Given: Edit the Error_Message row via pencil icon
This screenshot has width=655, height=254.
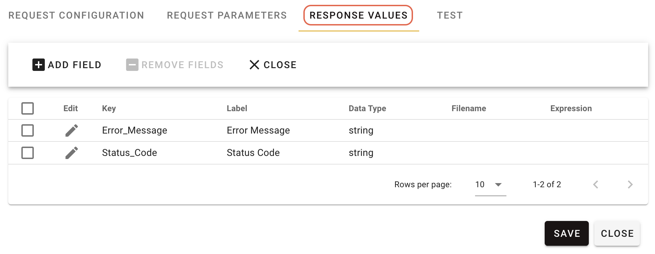Looking at the screenshot, I should click(x=72, y=130).
